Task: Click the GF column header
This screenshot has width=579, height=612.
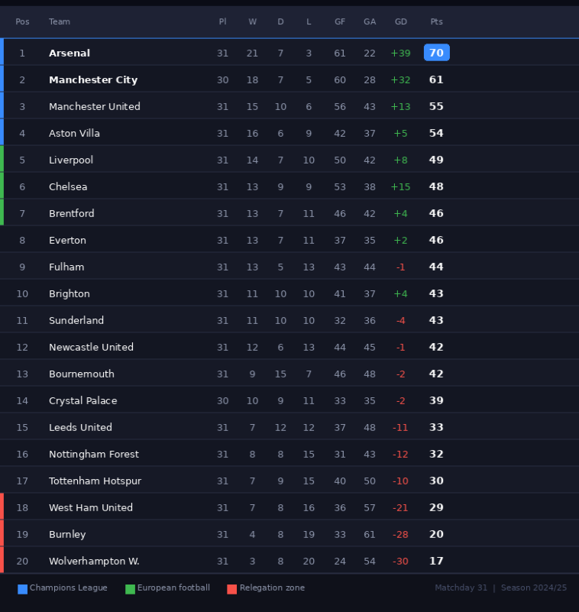Action: (340, 22)
